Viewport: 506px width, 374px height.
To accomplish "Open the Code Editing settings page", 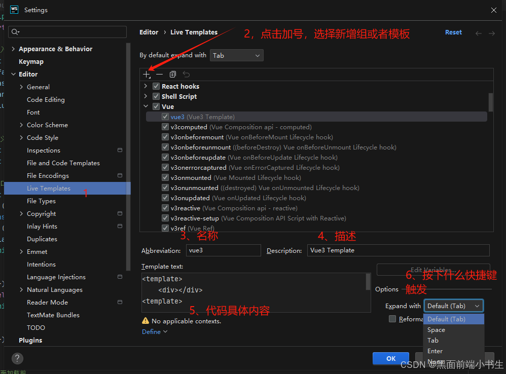I will tap(46, 100).
